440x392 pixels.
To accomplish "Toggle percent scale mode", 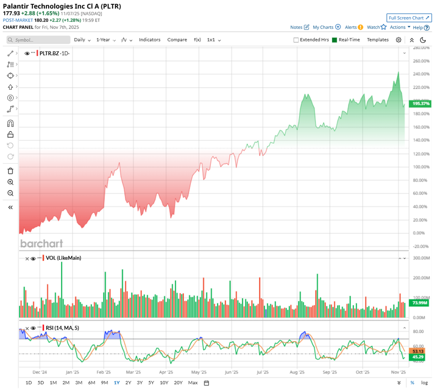I will (412, 383).
